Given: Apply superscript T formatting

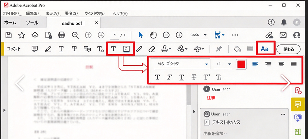Looking at the screenshot, I should [x=207, y=77].
